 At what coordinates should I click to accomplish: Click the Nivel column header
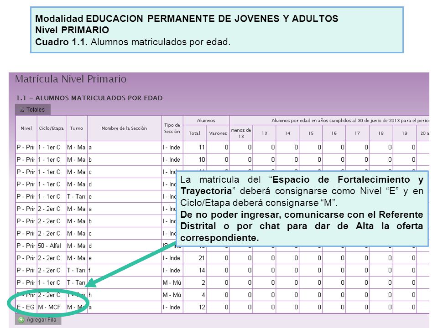(x=26, y=128)
